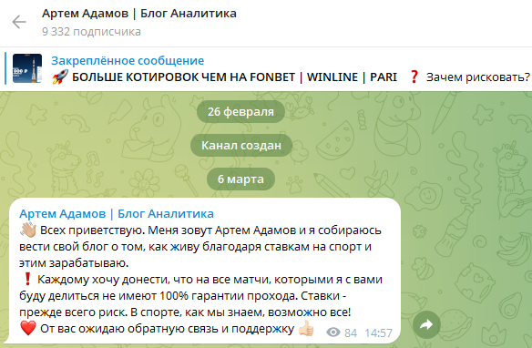
Task: Click the rocket emoji in the pinned message
Action: tap(60, 77)
